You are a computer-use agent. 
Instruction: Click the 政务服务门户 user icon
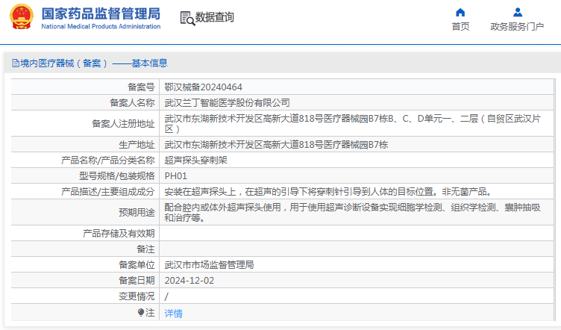pyautogui.click(x=517, y=13)
